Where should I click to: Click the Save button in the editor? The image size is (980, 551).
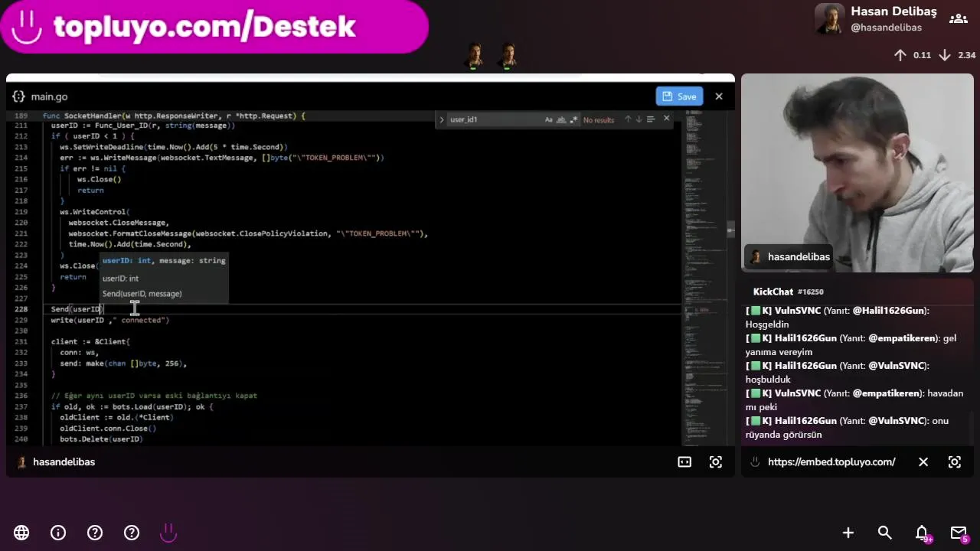point(679,96)
